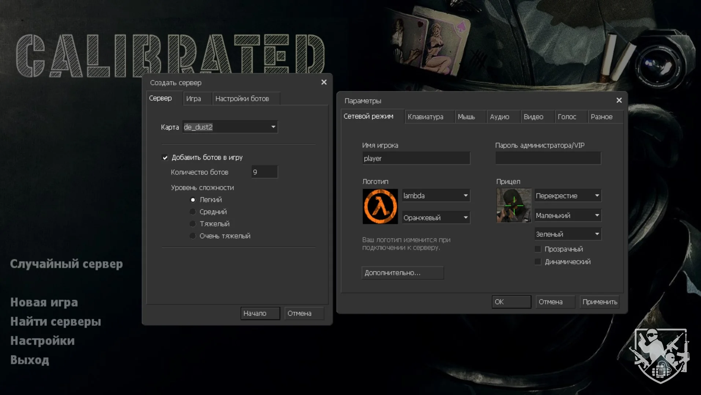701x395 pixels.
Task: Enable the Динамический crosshair checkbox
Action: coord(538,262)
